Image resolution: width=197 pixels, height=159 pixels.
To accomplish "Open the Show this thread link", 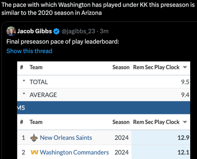I will click(29, 51).
